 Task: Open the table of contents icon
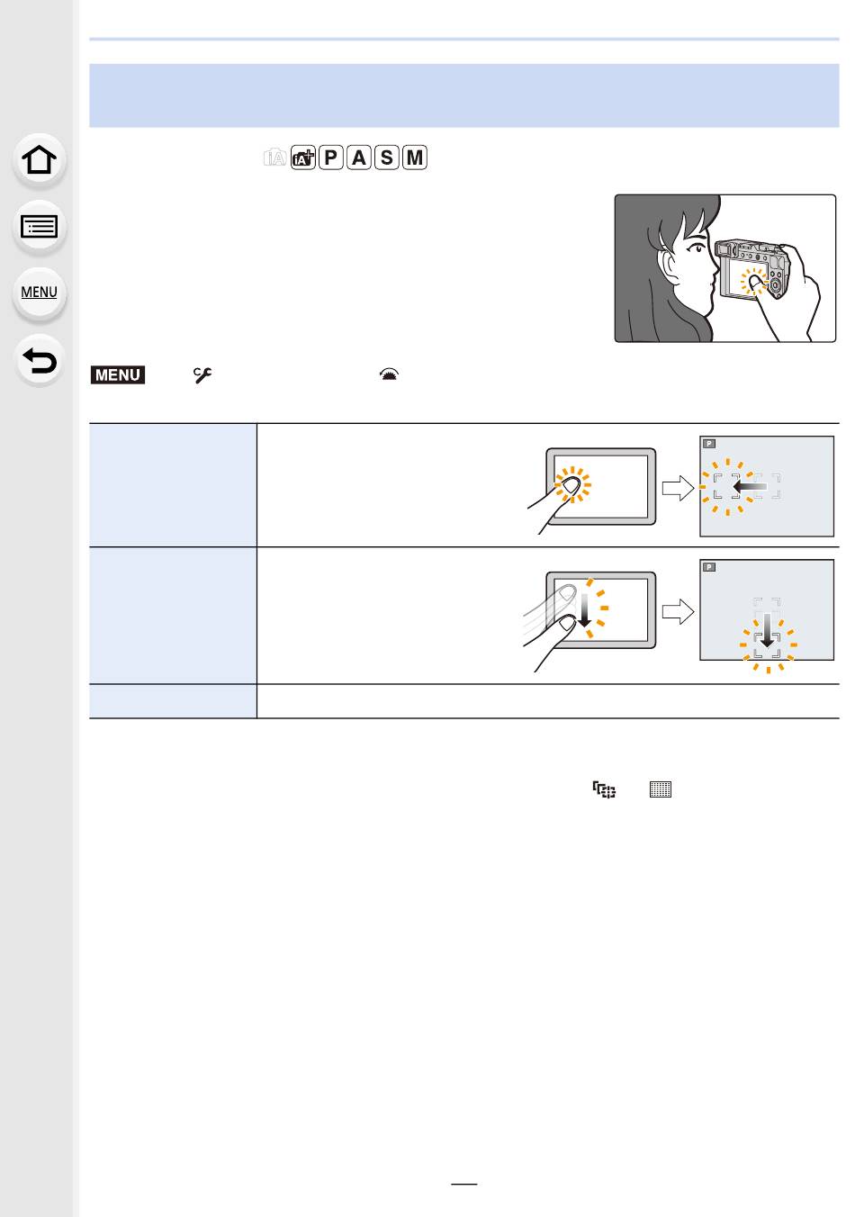pyautogui.click(x=39, y=227)
